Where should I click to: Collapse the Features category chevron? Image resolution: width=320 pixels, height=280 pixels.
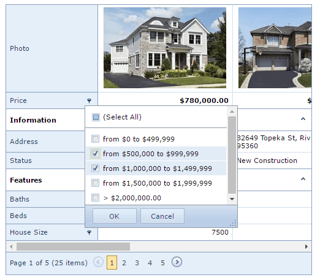303,179
